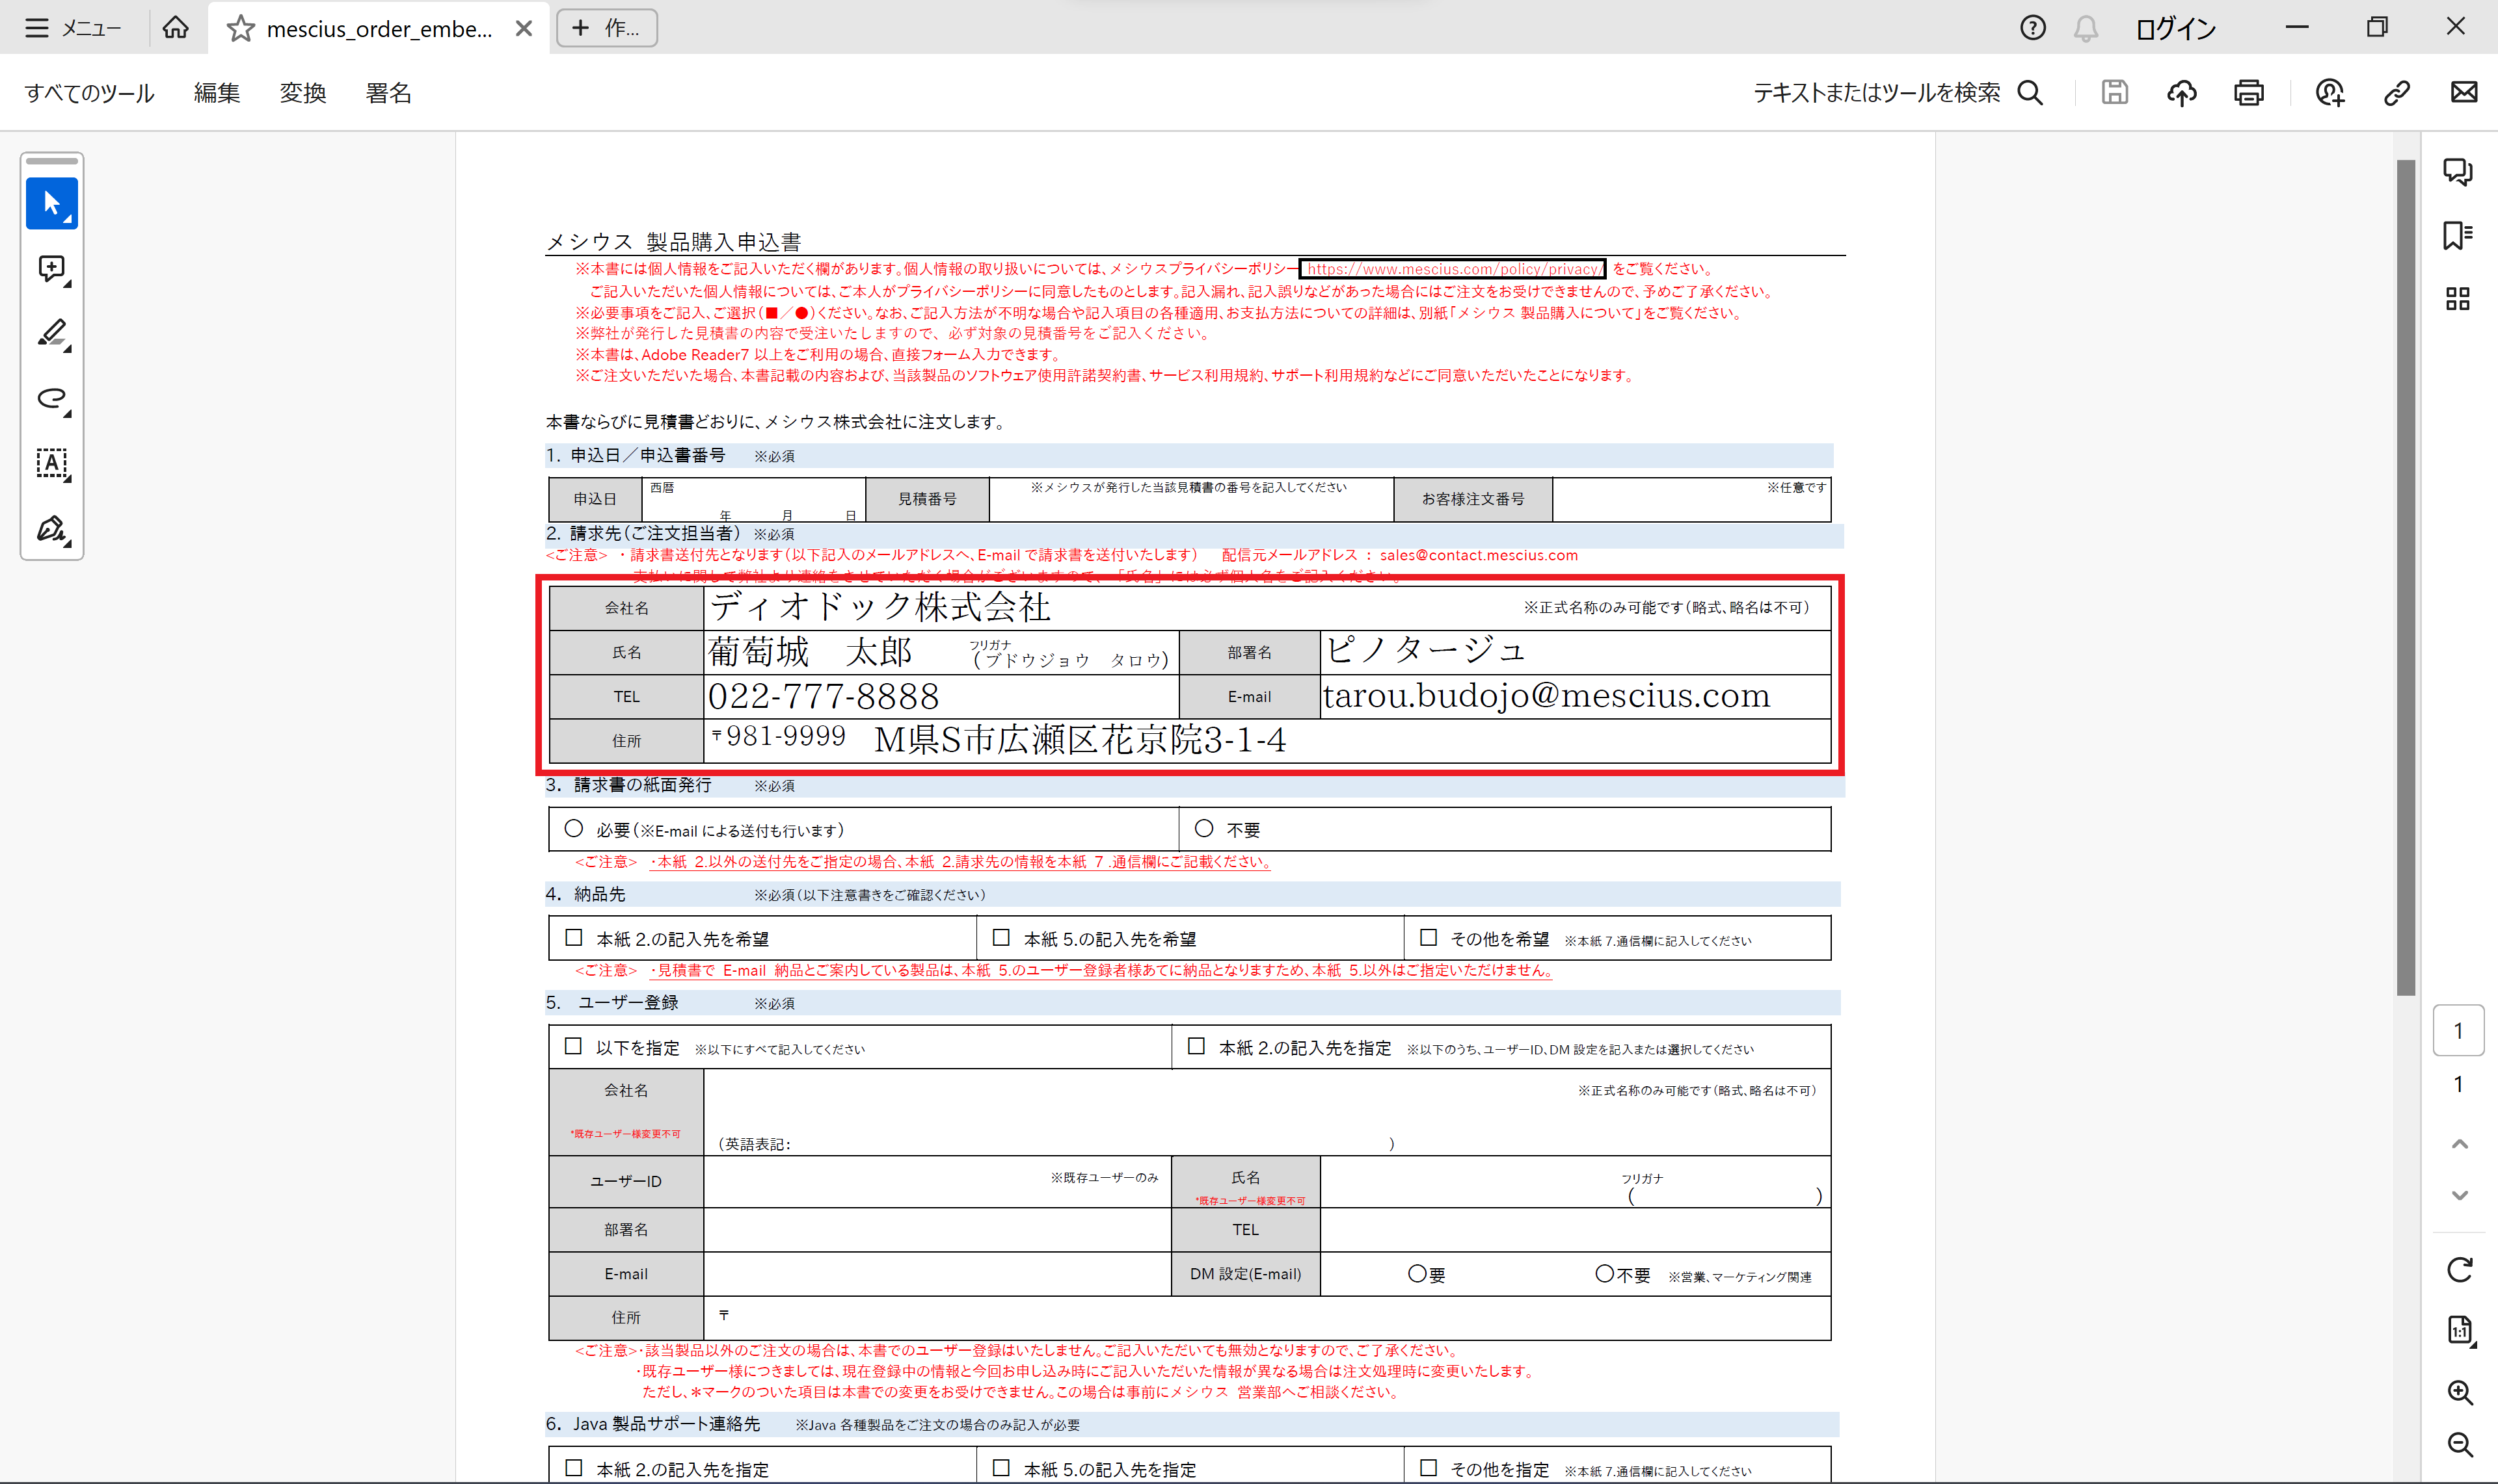Go to previous page chevron up

[2460, 1143]
